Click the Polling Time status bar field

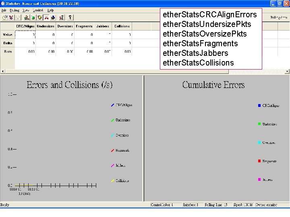(x=218, y=205)
